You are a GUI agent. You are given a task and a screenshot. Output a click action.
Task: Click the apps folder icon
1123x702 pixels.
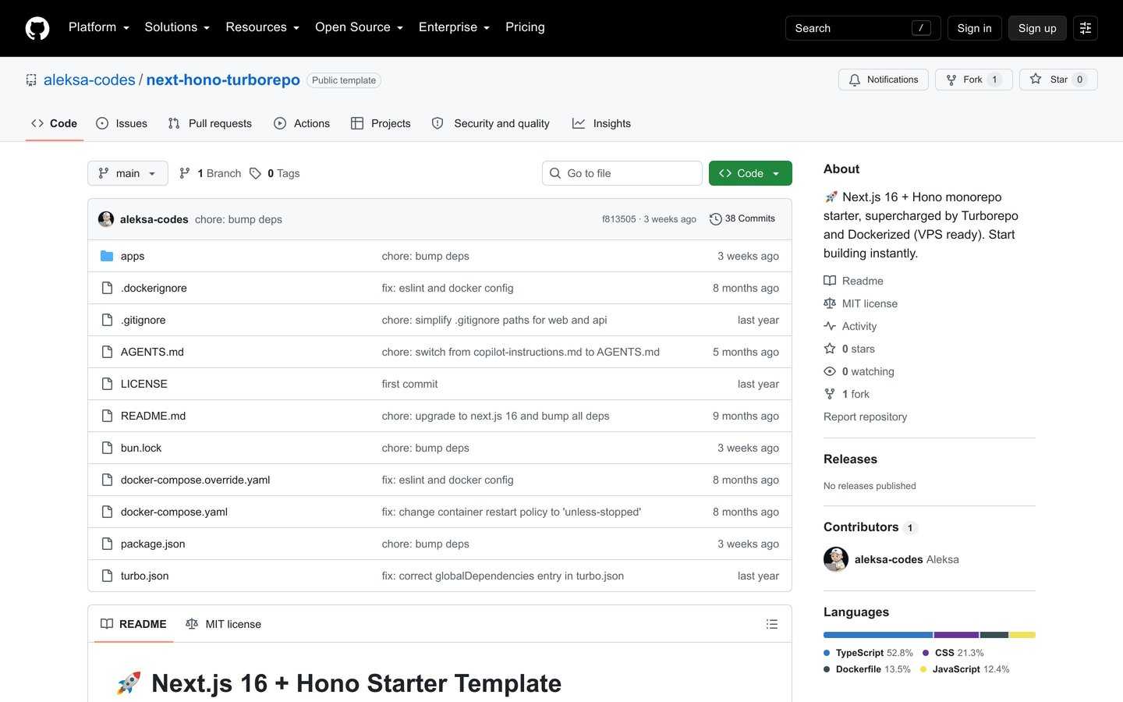107,256
